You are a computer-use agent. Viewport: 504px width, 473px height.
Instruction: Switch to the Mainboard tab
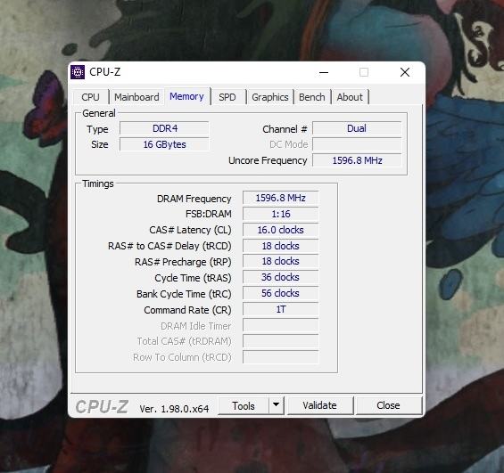click(x=136, y=97)
